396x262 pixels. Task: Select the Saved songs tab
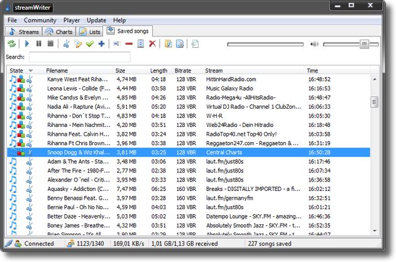pos(128,31)
